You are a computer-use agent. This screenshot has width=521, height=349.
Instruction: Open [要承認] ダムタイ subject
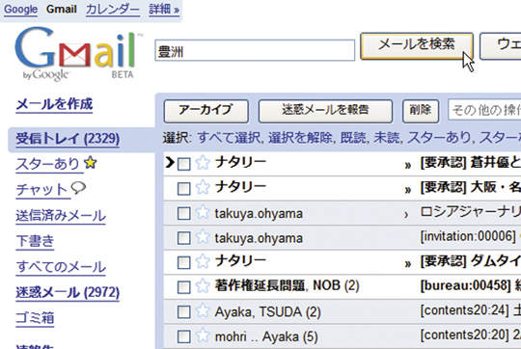tap(471, 261)
